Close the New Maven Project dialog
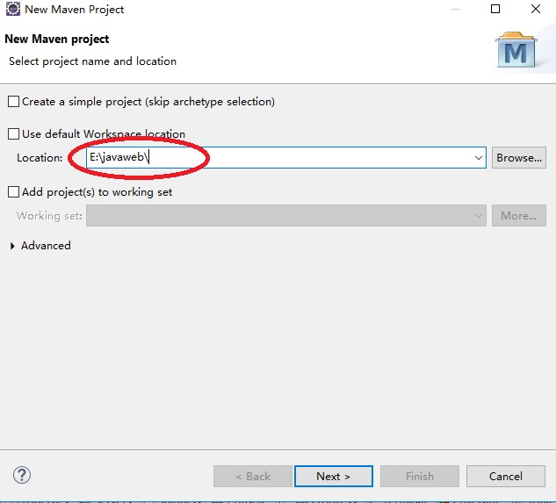 coord(536,9)
